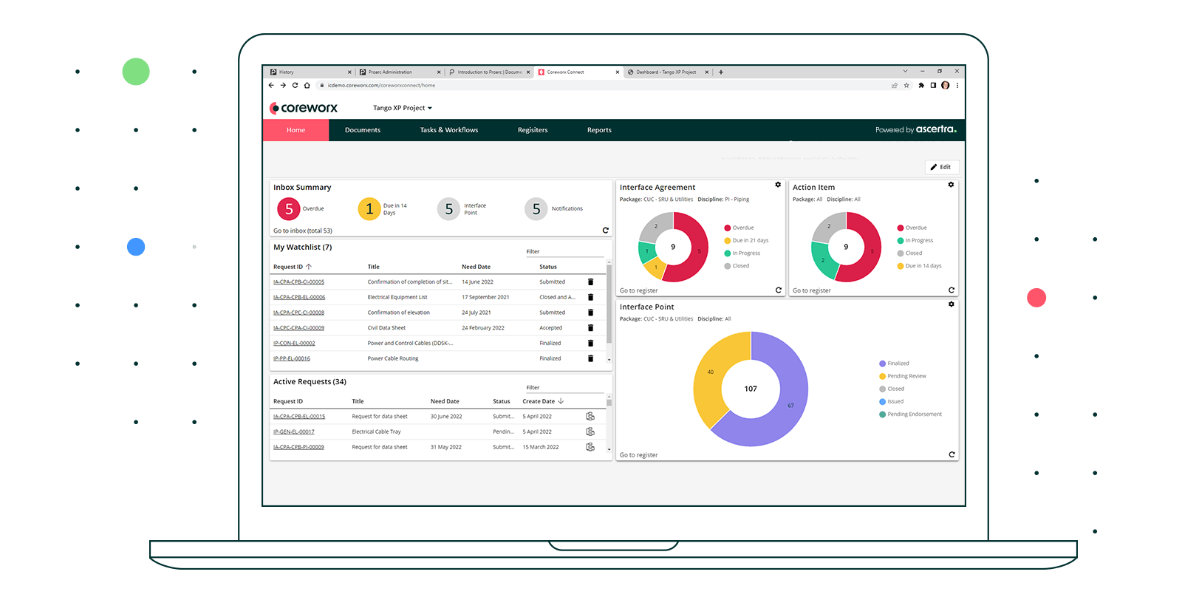
Task: Open the browser extensions puzzle icon
Action: click(x=921, y=85)
